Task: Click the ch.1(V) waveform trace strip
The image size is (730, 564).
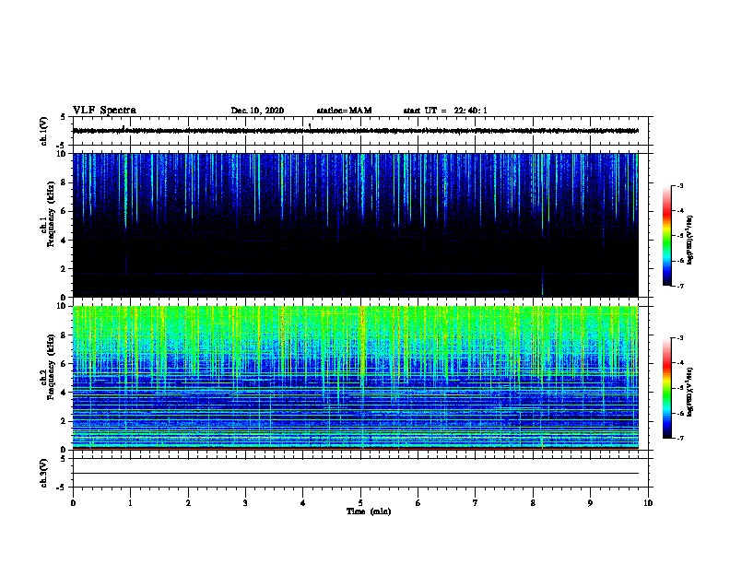Action: point(356,131)
